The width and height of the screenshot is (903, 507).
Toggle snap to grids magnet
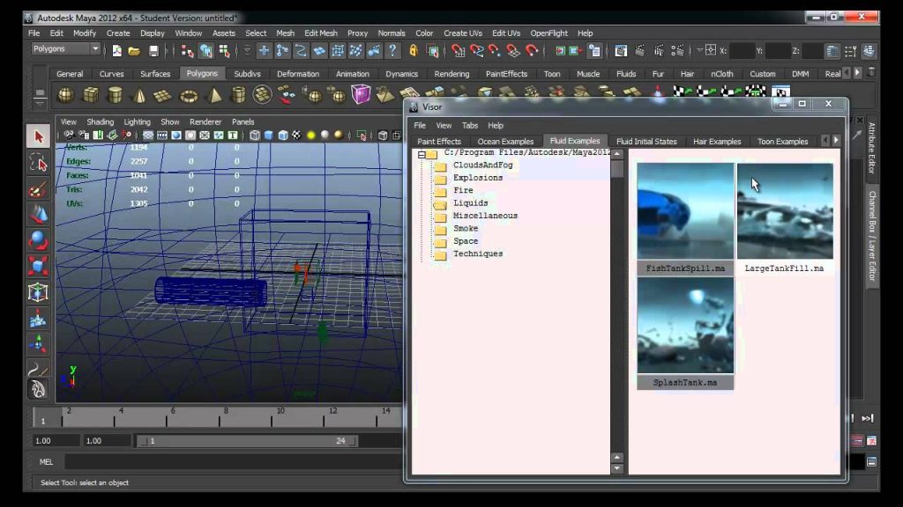(458, 50)
